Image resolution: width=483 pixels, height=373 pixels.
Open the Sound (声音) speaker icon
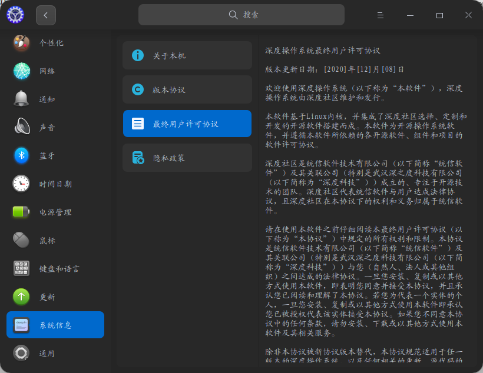[21, 127]
